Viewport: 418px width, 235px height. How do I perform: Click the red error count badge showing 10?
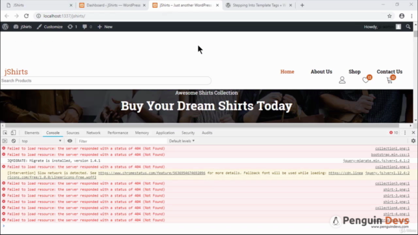(393, 133)
